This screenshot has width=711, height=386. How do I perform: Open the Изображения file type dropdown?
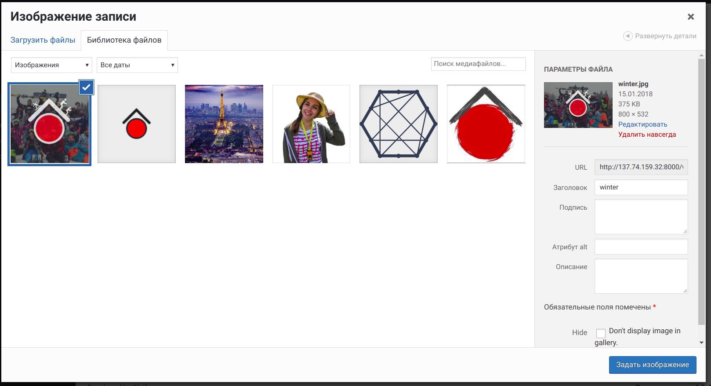click(51, 65)
